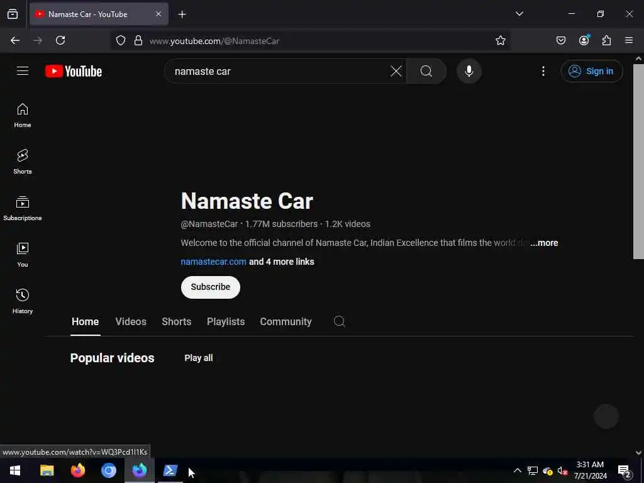Viewport: 644px width, 483px height.
Task: Switch to the channel Shorts tab
Action: [176, 321]
